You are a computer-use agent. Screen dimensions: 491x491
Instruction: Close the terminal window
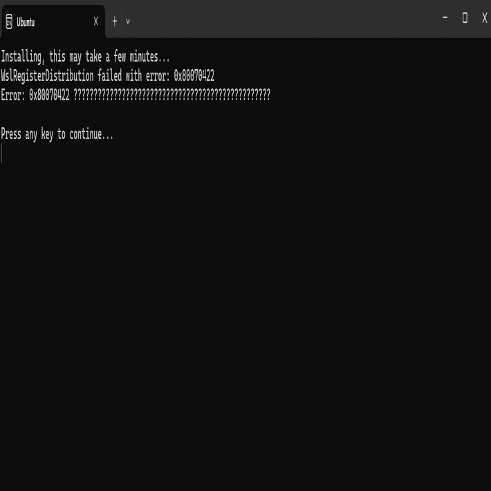click(484, 18)
